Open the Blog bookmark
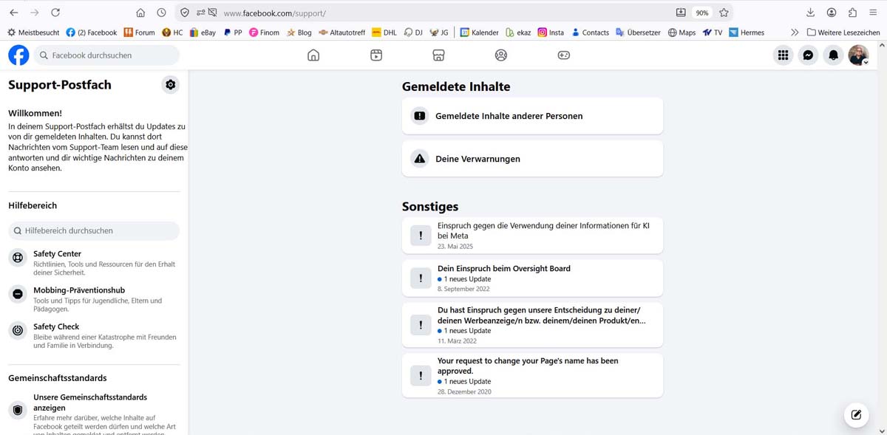Image resolution: width=887 pixels, height=435 pixels. point(299,32)
